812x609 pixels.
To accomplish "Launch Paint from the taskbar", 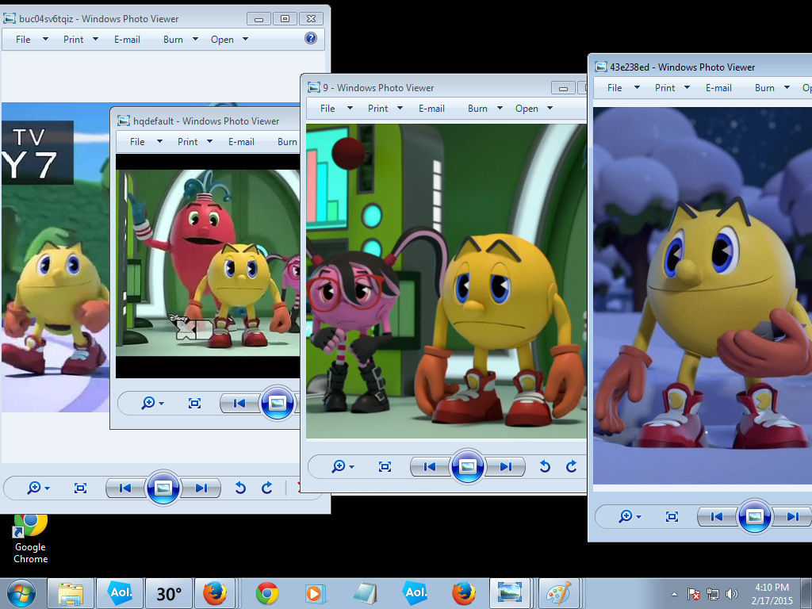I will click(x=559, y=593).
